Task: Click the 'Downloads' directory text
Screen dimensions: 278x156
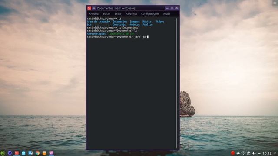Action: pos(119,25)
